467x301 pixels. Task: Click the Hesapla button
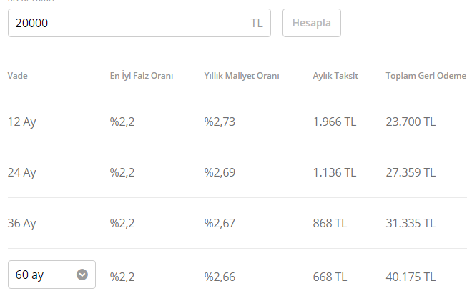tap(312, 23)
